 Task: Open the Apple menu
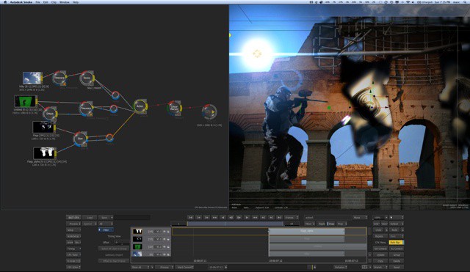[x=5, y=2]
